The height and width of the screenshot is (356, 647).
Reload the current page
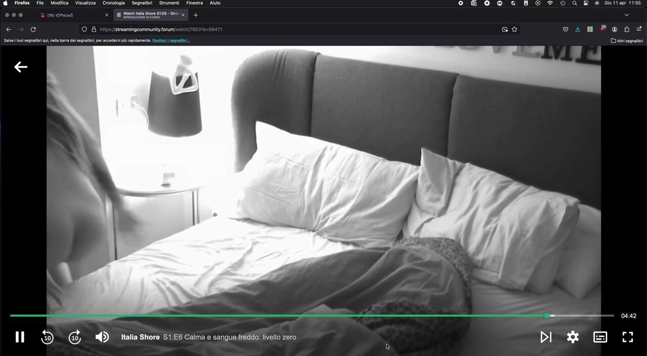click(x=33, y=29)
